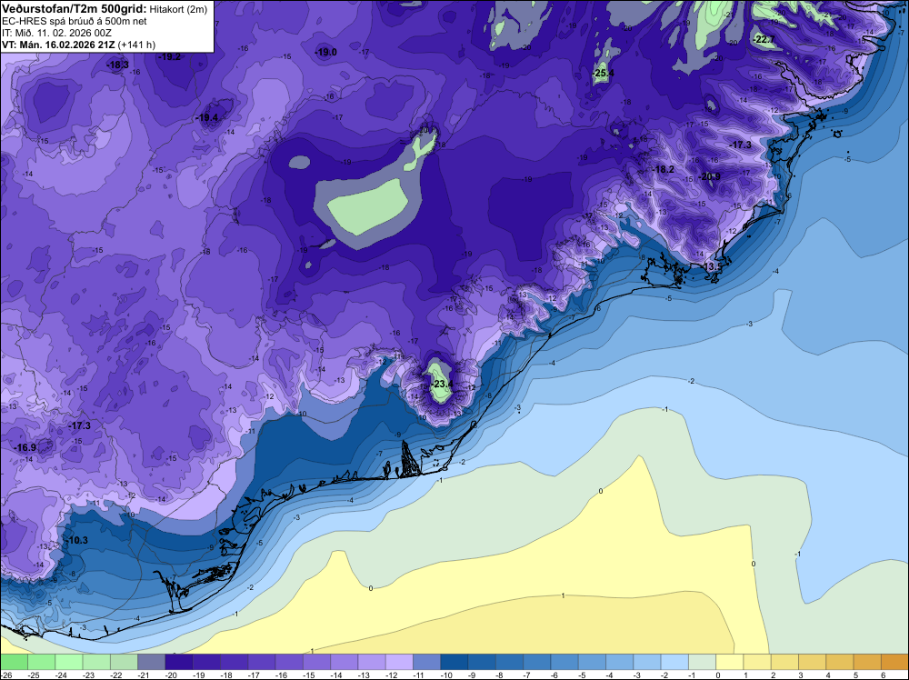This screenshot has width=909, height=680.
Task: Pick the pale yellow legend swatch labeled 0
Action: 729,662
